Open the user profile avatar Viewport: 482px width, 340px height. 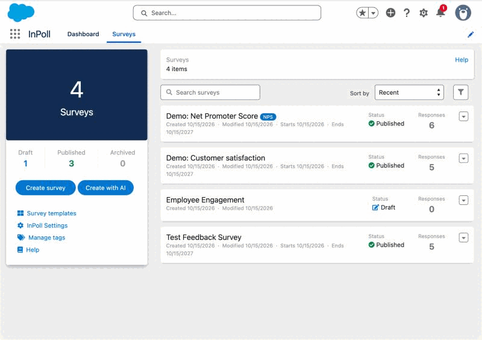click(463, 13)
